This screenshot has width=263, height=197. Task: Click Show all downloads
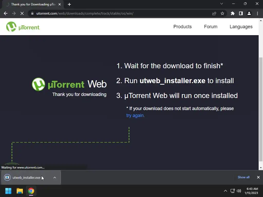pyautogui.click(x=243, y=177)
